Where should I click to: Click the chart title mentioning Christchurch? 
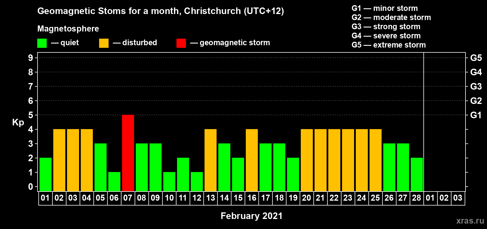[161, 11]
